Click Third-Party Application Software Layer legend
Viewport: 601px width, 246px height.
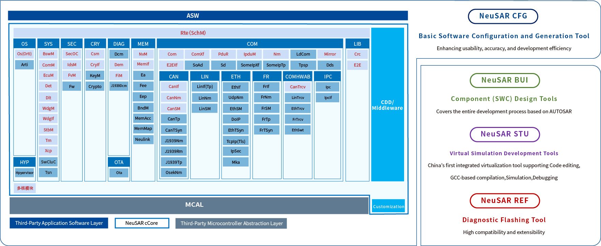[59, 223]
